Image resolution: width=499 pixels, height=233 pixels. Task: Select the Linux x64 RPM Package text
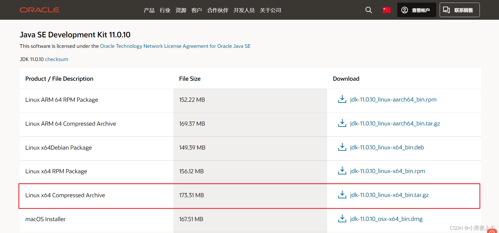[56, 171]
